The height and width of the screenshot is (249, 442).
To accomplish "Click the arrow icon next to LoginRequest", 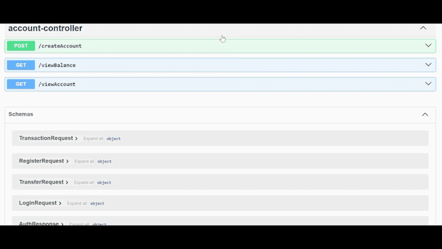I will click(x=60, y=203).
